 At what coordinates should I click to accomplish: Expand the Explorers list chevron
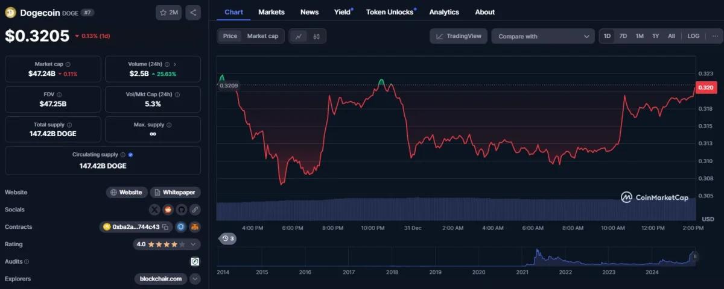pos(195,279)
